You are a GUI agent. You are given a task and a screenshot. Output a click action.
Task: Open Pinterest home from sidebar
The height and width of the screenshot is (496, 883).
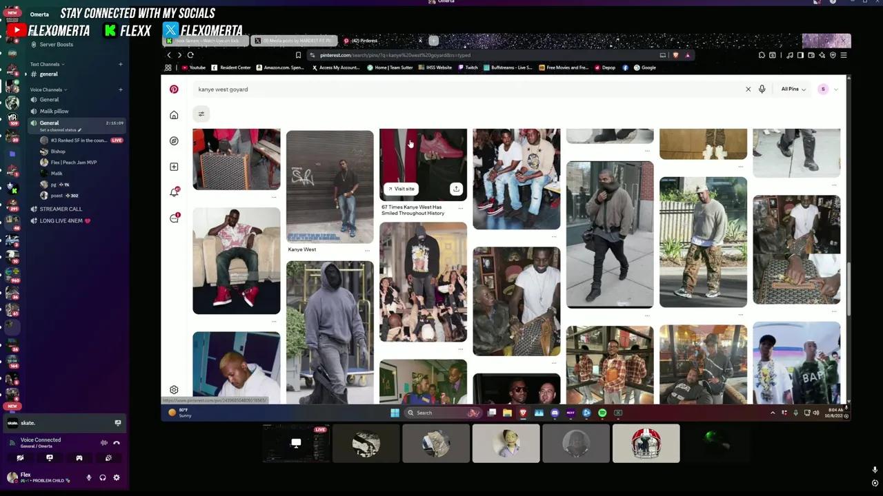174,115
